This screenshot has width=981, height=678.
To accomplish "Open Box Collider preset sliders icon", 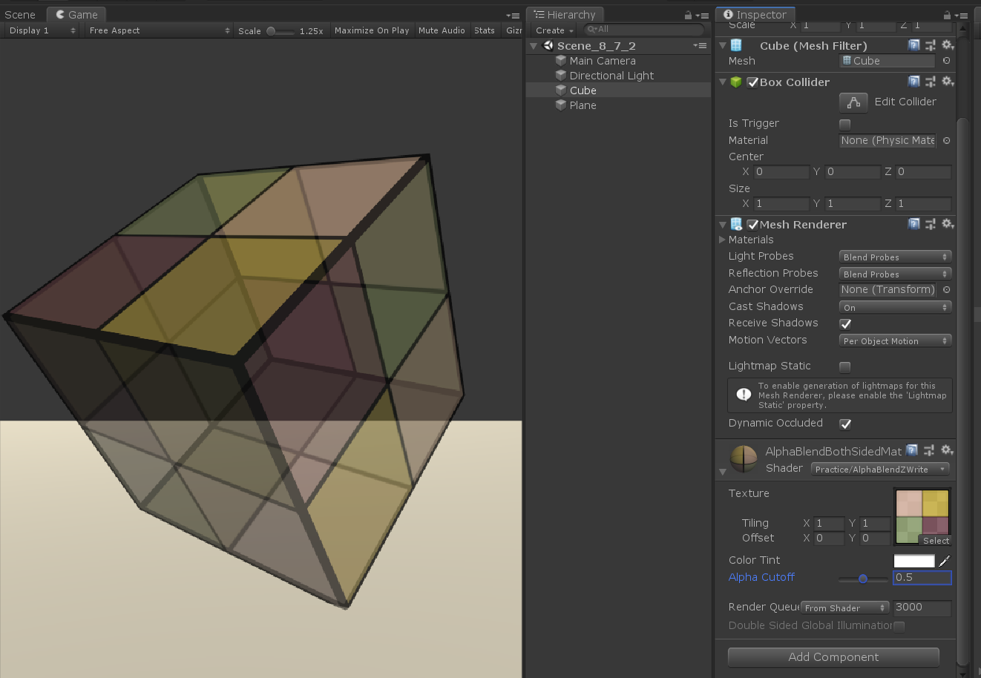I will (931, 82).
